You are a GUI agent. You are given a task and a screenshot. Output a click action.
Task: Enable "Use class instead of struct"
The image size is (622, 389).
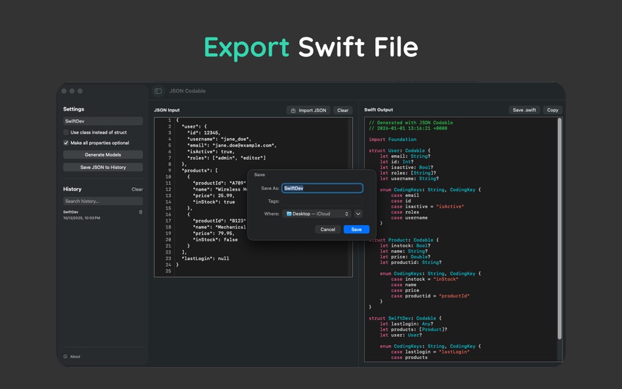pyautogui.click(x=67, y=132)
